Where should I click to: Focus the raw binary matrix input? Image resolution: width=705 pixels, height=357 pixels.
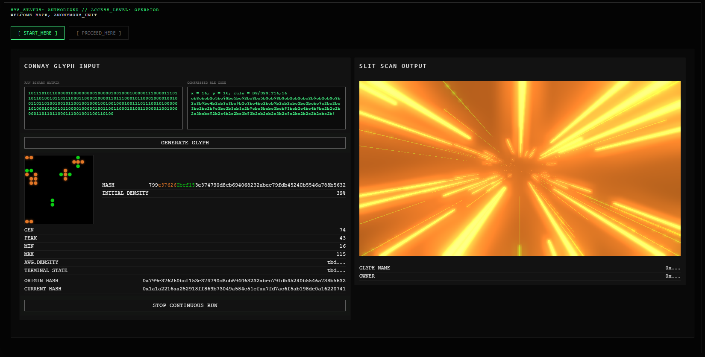click(x=103, y=108)
